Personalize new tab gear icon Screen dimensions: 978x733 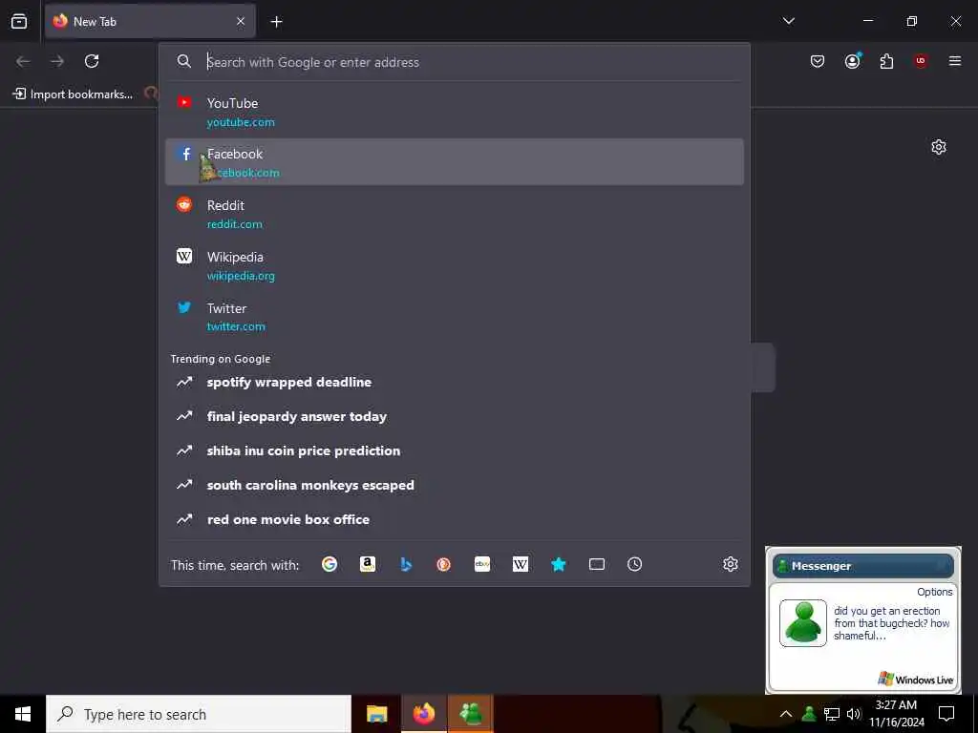click(939, 147)
